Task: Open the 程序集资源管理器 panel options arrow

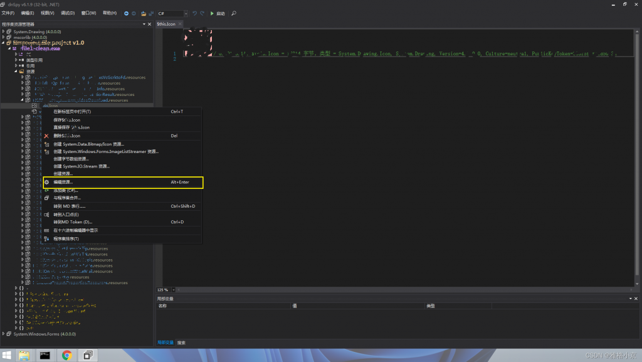Action: (144, 24)
